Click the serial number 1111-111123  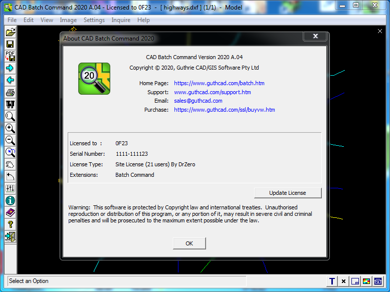click(x=132, y=154)
